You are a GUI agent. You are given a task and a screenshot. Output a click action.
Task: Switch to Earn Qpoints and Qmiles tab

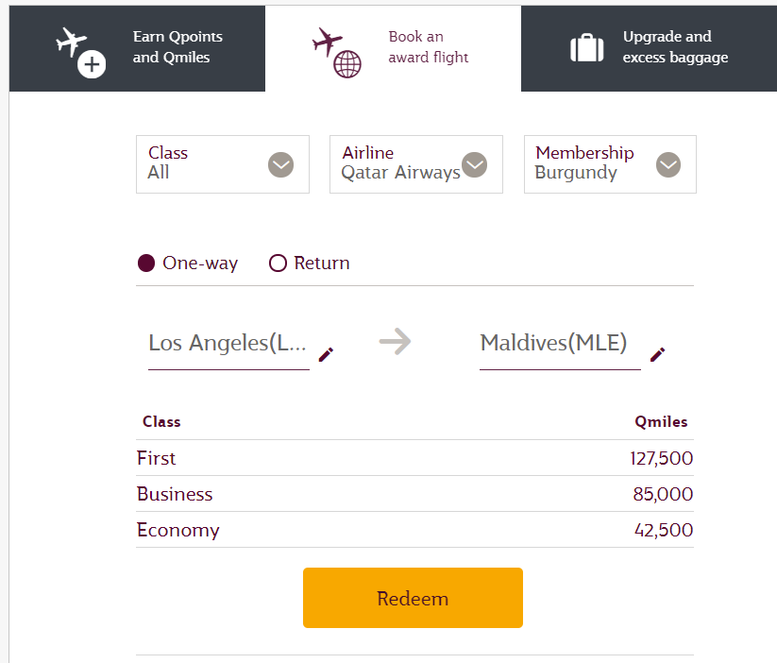137,48
